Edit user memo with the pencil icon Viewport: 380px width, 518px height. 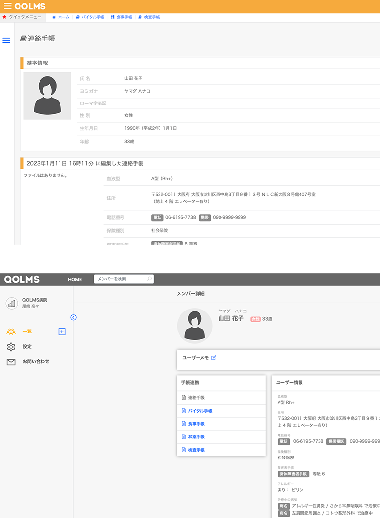pos(214,358)
